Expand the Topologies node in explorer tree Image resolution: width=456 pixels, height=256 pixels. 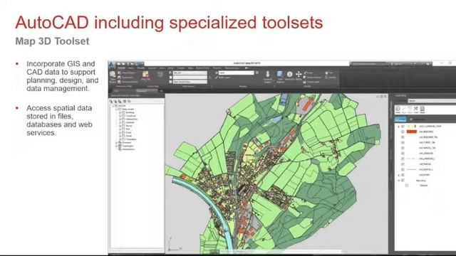point(116,146)
